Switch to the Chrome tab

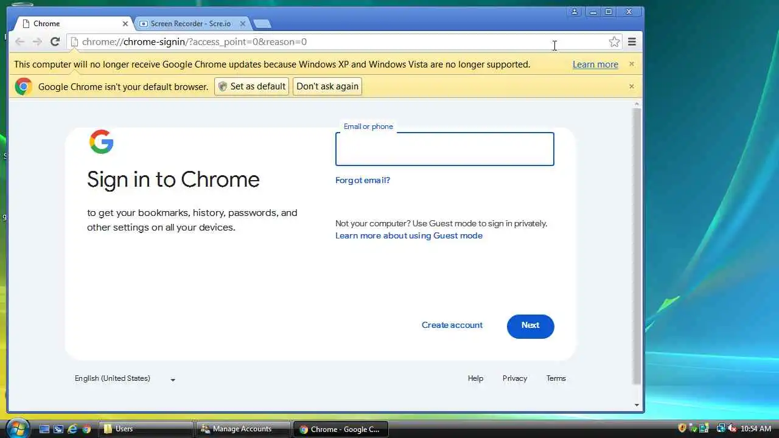coord(73,24)
